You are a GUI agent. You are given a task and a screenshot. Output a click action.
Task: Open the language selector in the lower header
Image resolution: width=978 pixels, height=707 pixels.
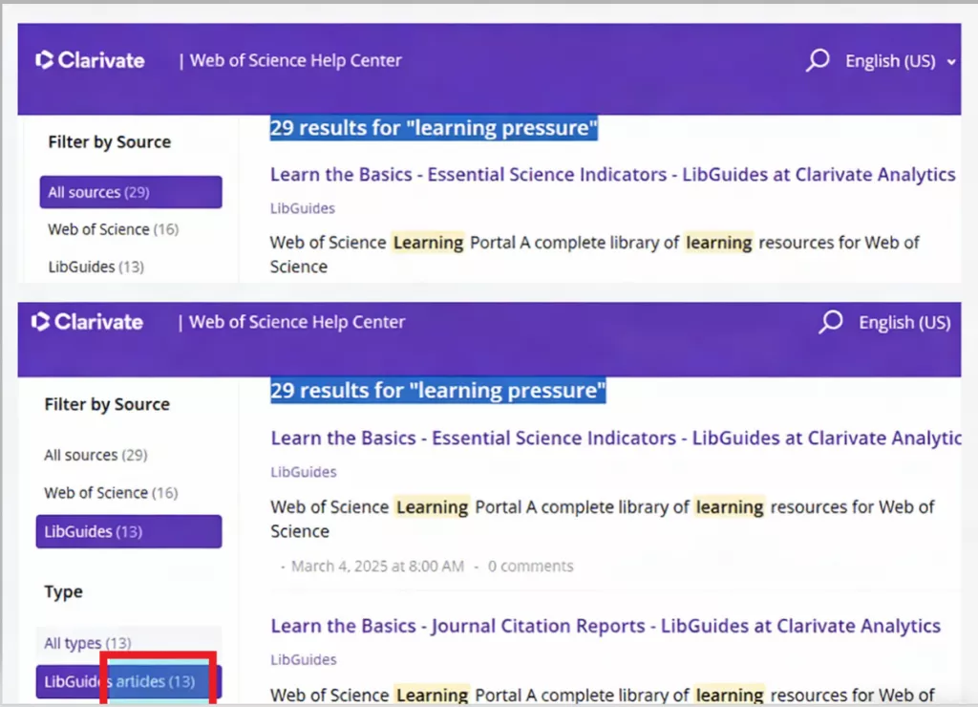(904, 323)
